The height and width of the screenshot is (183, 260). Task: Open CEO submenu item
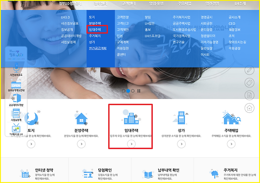[x=232, y=23]
